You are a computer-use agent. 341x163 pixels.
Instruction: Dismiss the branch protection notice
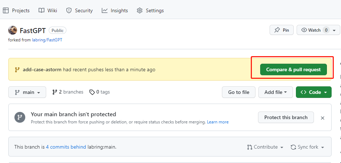(x=323, y=118)
